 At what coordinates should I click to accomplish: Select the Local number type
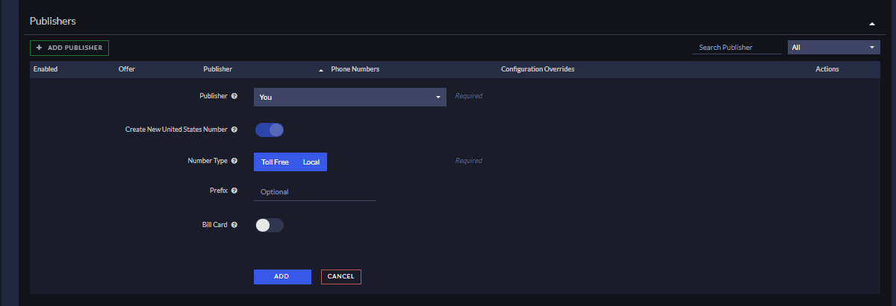click(x=311, y=162)
